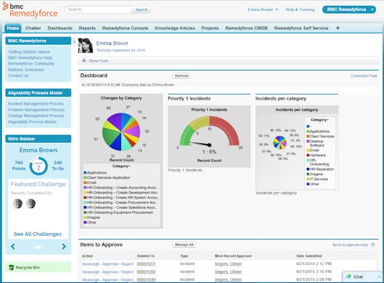This screenshot has height=283, width=384.
Task: Open the Chatter tab
Action: (33, 28)
